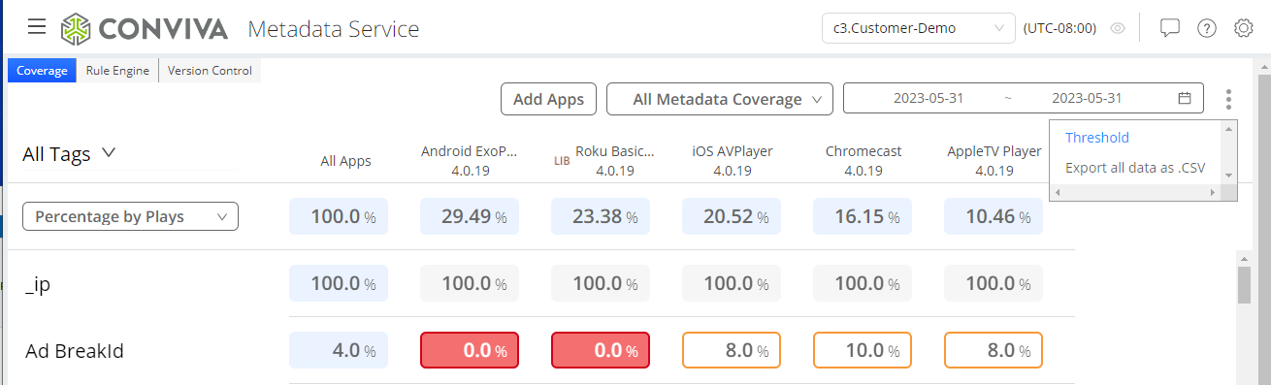Switch to the Rule Engine tab
This screenshot has width=1271, height=385.
click(x=117, y=70)
